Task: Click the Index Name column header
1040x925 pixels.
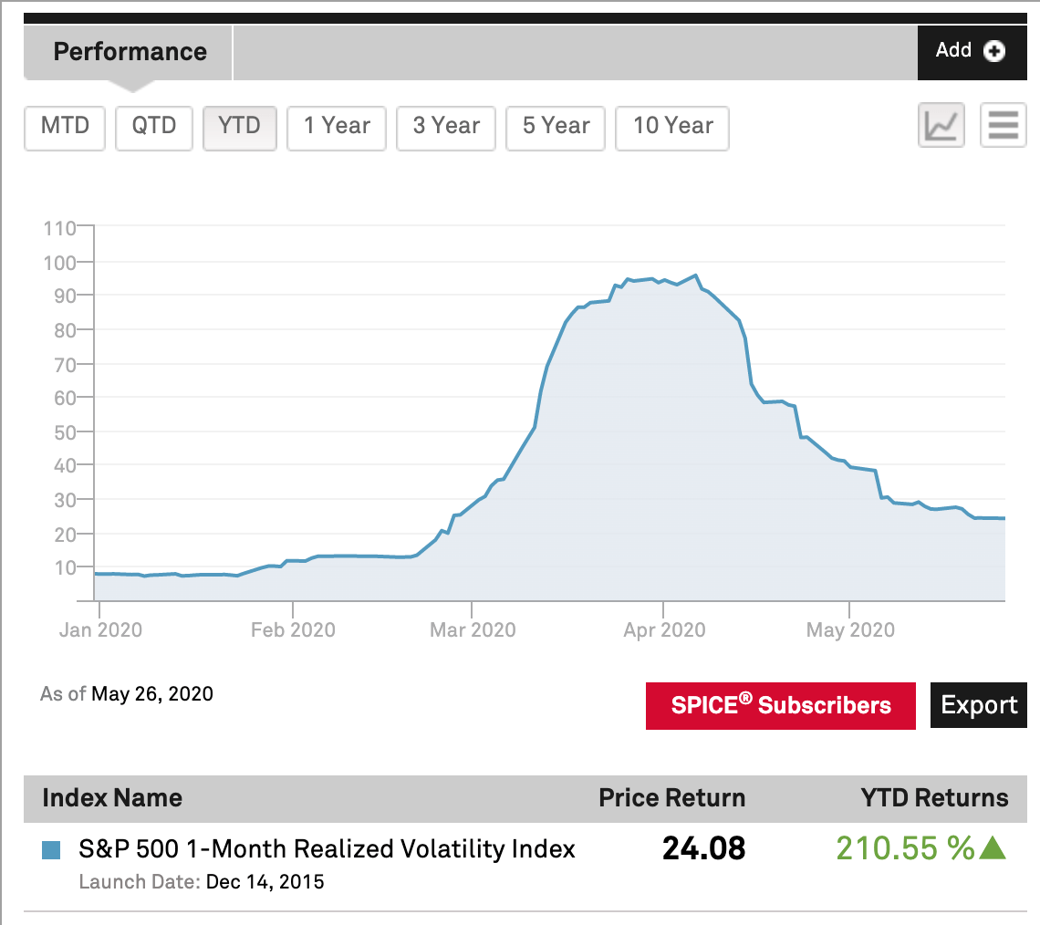Action: pyautogui.click(x=112, y=797)
